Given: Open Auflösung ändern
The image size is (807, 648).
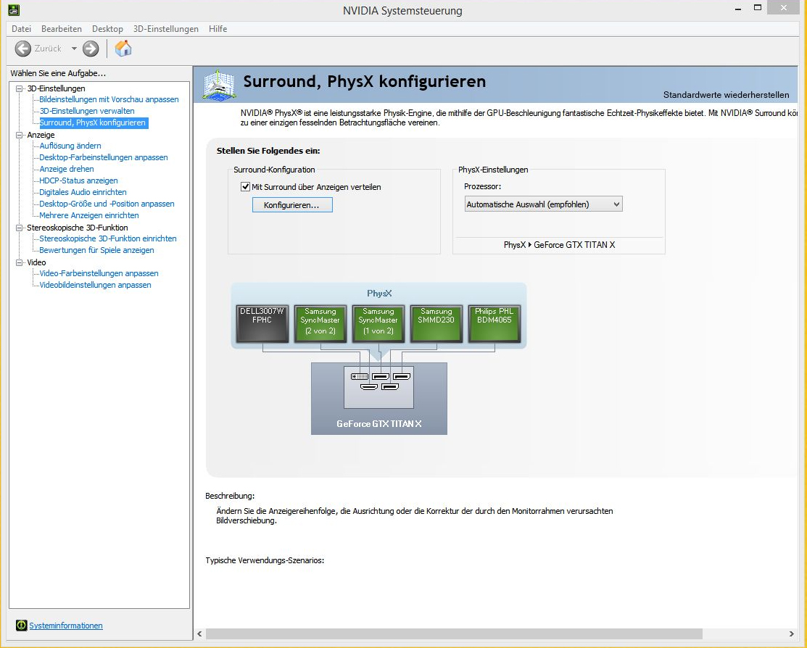Looking at the screenshot, I should click(x=70, y=146).
